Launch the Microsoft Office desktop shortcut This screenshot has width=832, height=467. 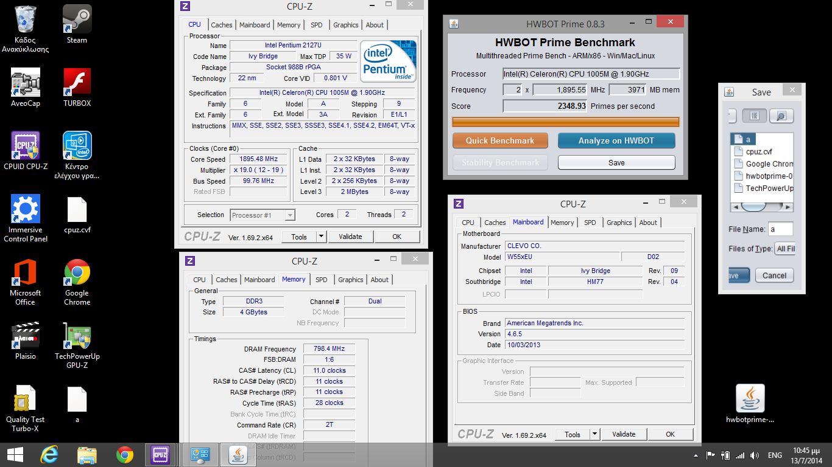(x=26, y=282)
